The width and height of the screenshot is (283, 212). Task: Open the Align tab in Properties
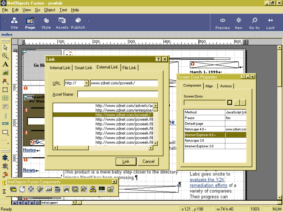[209, 86]
